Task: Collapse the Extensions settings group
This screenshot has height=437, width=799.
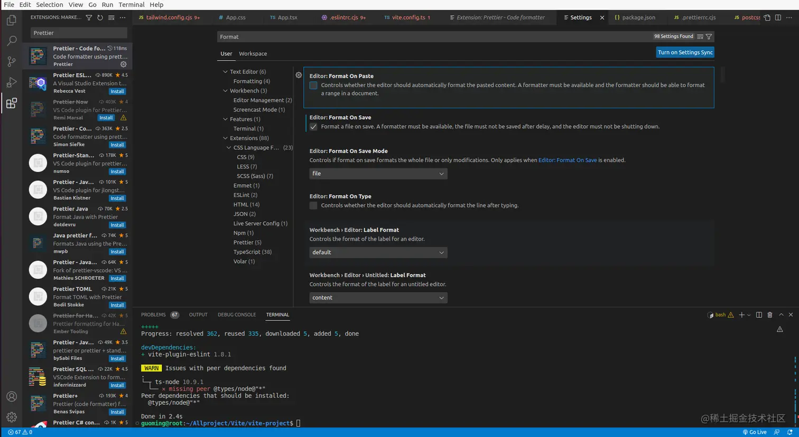Action: click(x=225, y=138)
